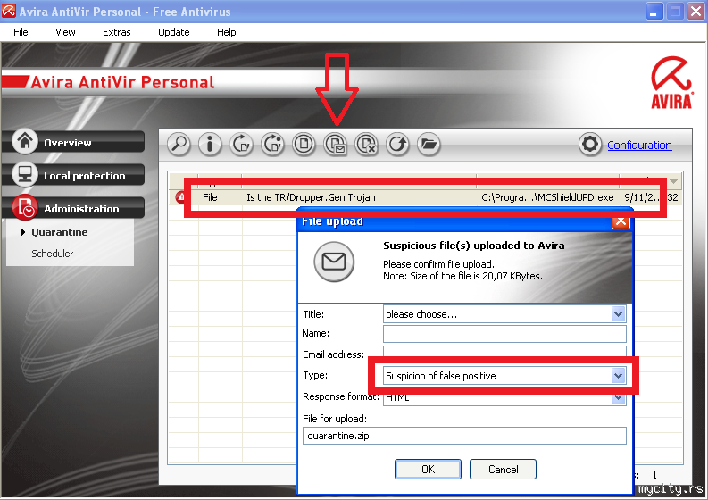The image size is (708, 500).
Task: Open the Configuration link
Action: coord(639,145)
